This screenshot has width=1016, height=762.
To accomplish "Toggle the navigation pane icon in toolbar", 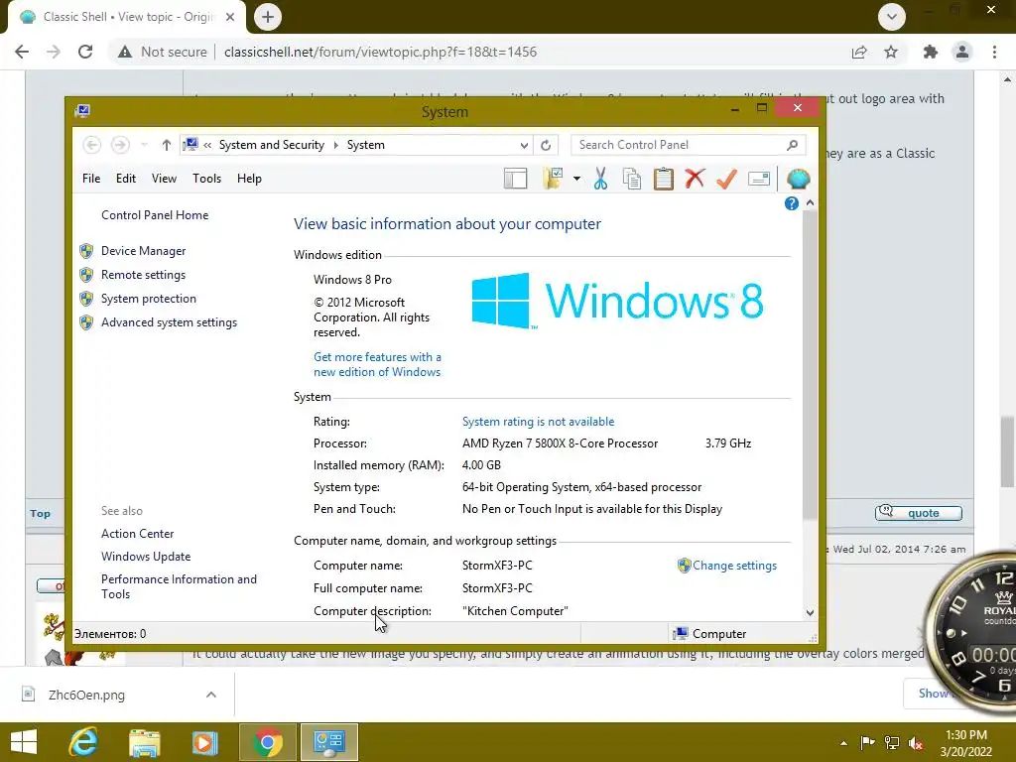I will tap(515, 179).
